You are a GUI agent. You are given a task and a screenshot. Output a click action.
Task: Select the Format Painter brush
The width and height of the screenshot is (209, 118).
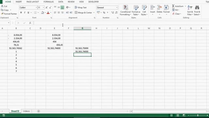click(2, 14)
